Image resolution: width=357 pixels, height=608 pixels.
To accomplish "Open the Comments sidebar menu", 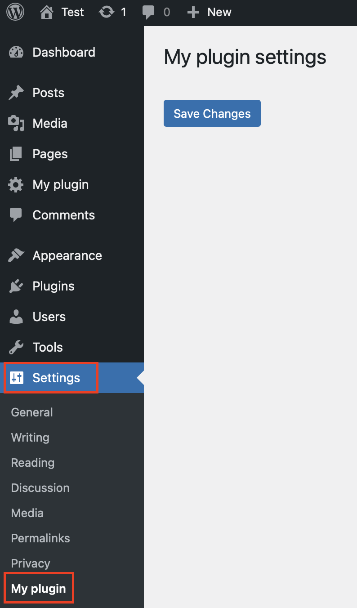I will 63,215.
